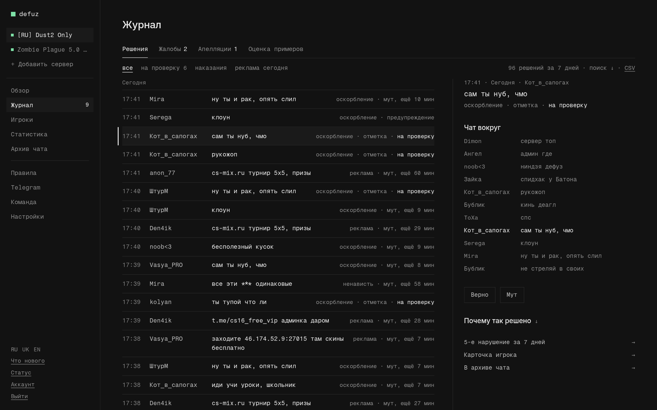Select Решения tab
The width and height of the screenshot is (657, 410).
[135, 49]
